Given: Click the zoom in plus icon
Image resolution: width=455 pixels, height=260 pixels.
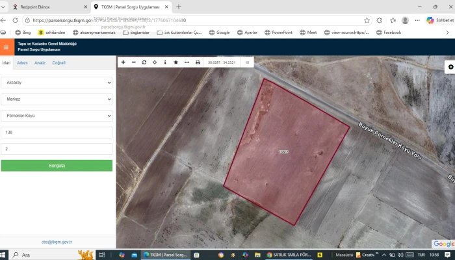Looking at the screenshot, I should coord(123,62).
